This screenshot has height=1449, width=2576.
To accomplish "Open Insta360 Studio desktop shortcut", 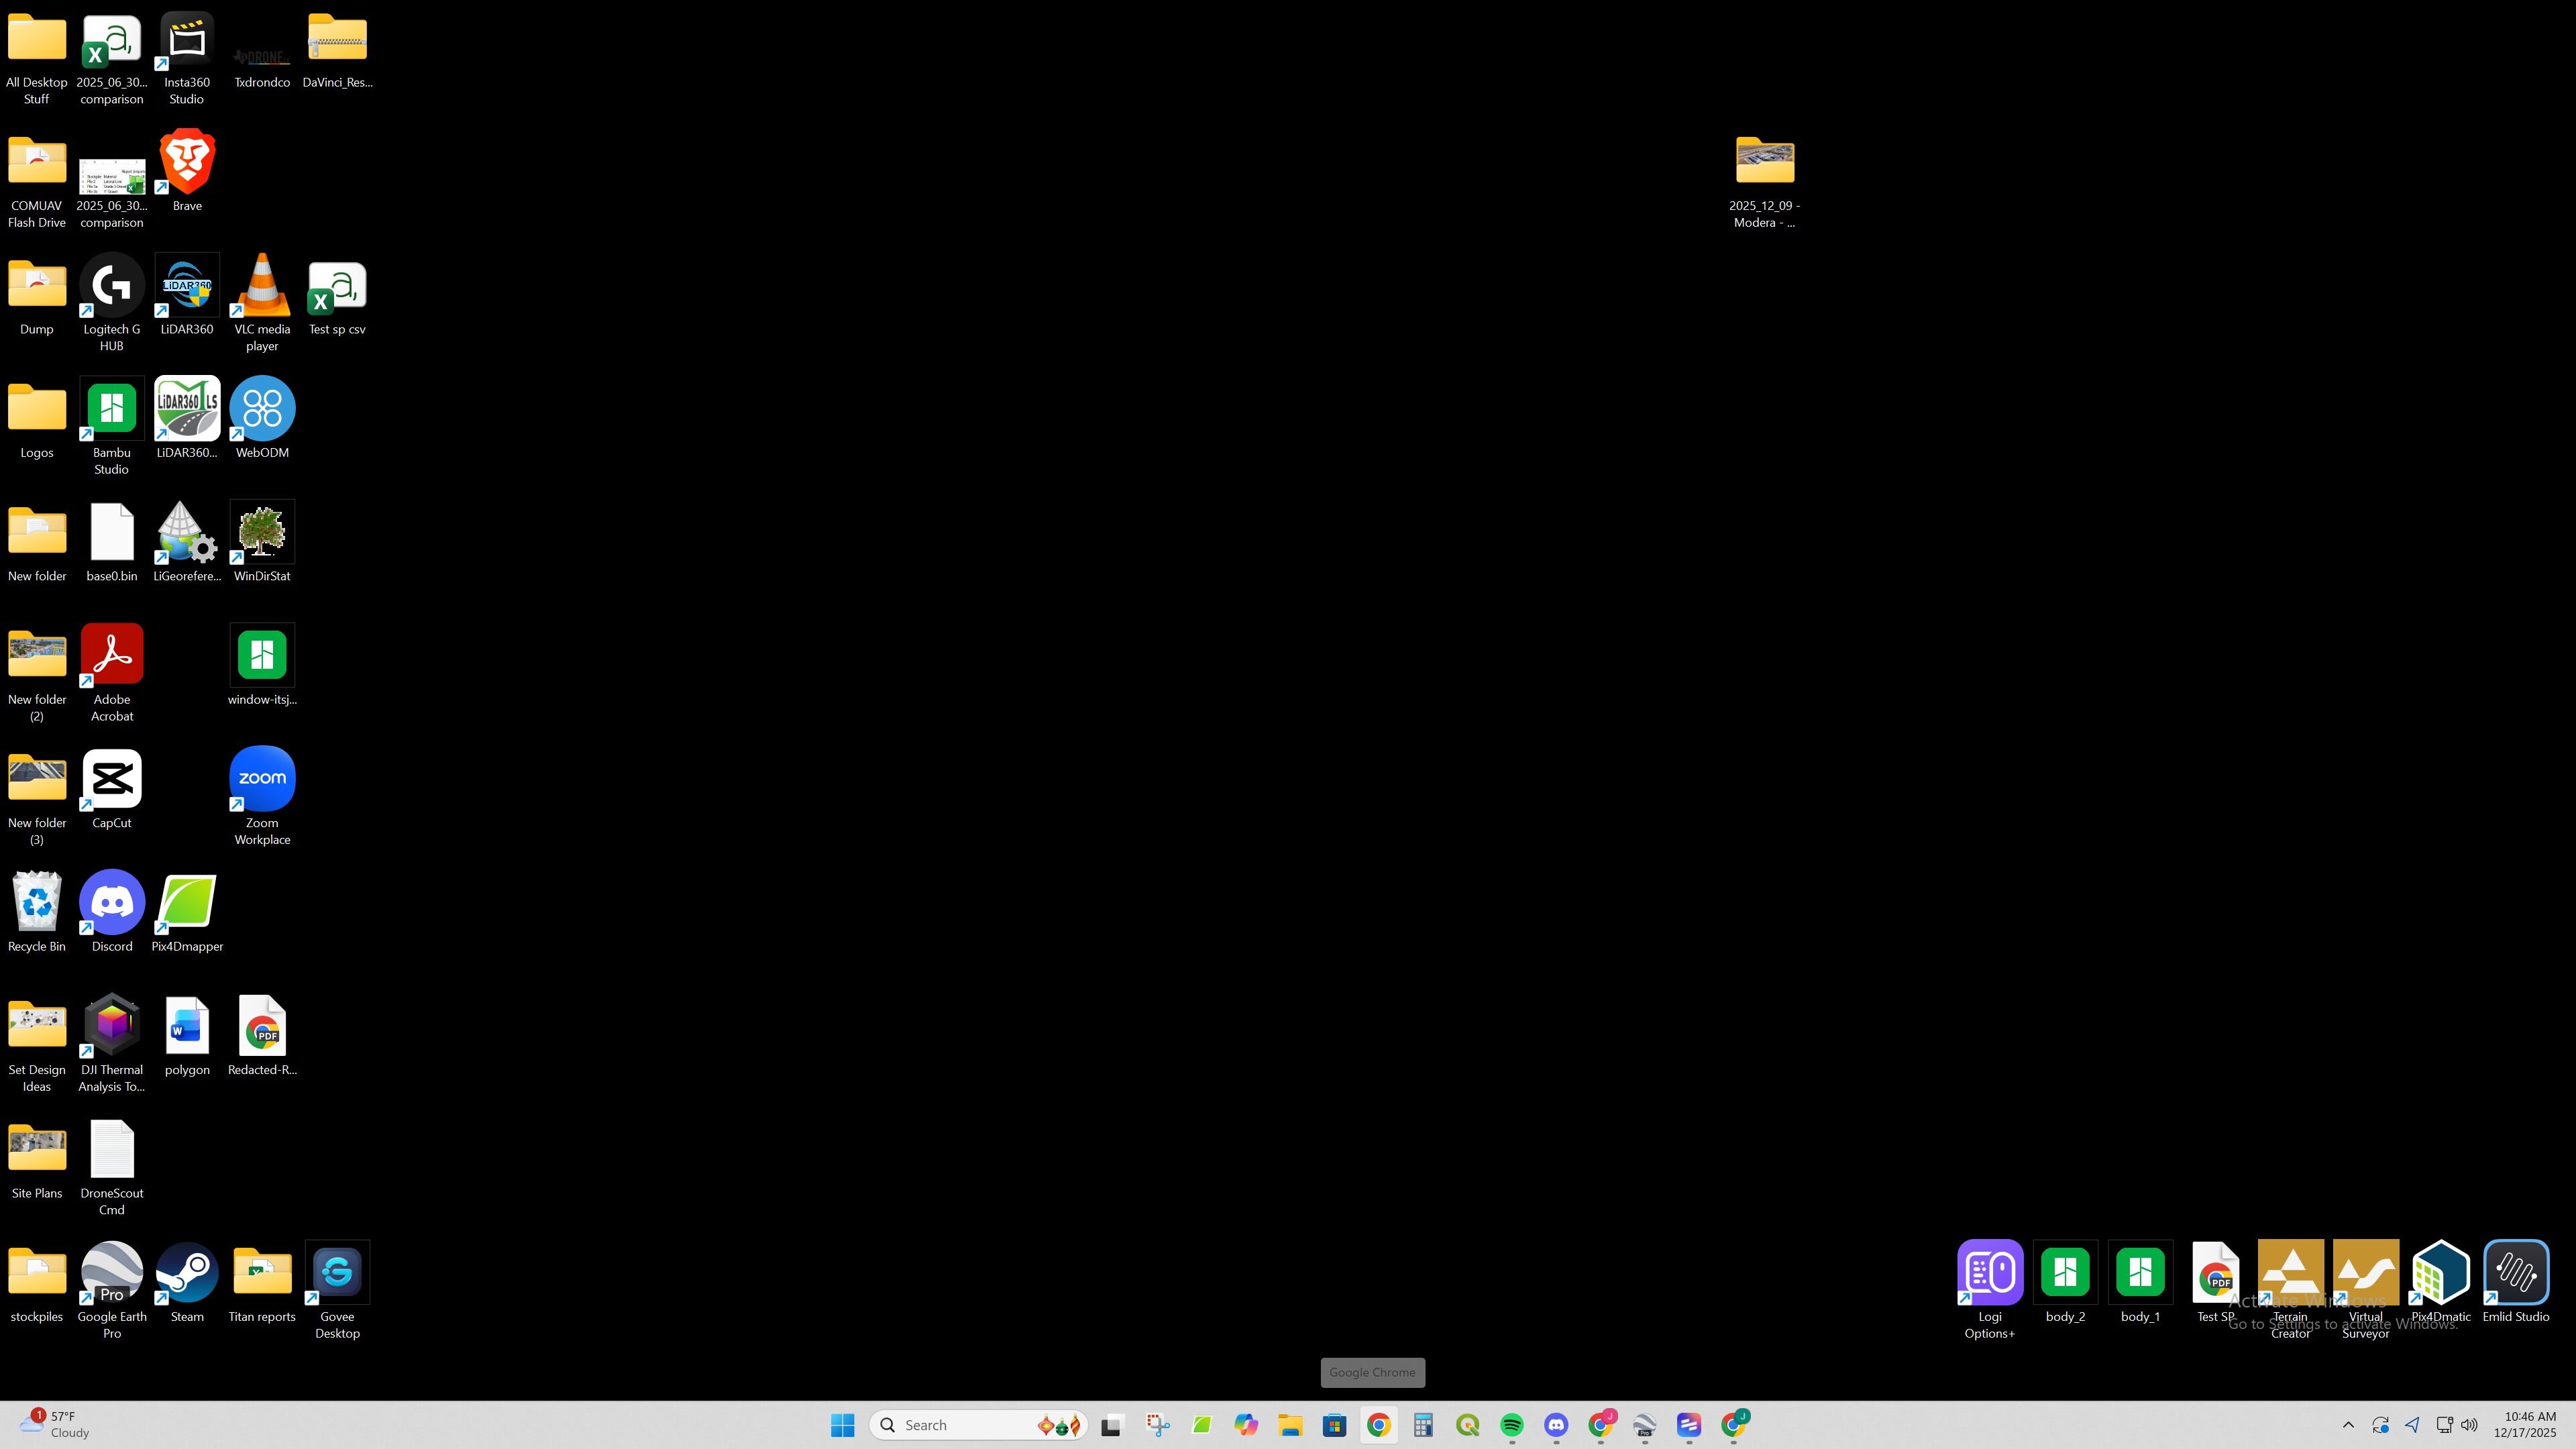I will pyautogui.click(x=187, y=58).
